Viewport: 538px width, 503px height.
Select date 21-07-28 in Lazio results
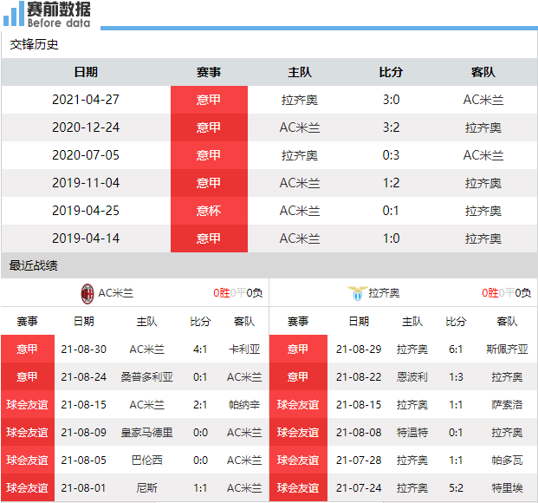click(359, 460)
